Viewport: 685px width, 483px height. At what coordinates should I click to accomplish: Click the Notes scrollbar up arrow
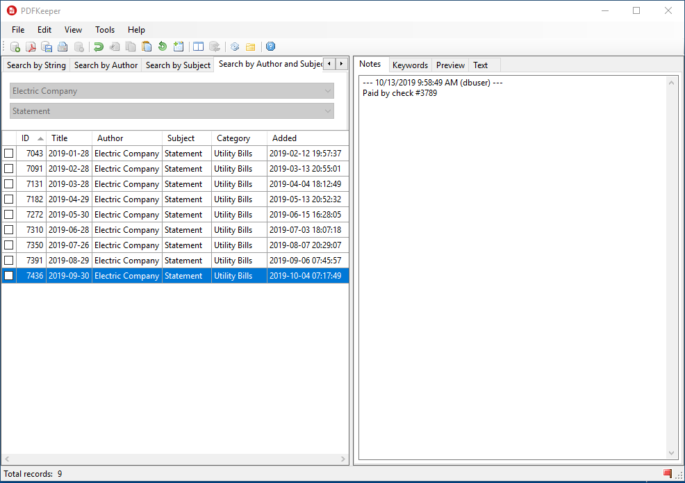672,83
